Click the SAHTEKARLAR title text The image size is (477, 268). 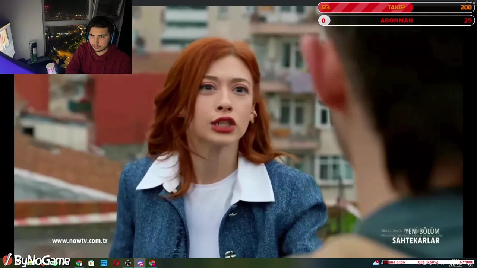(x=416, y=241)
